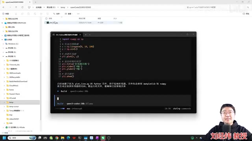Click the openCode20260515 breadcrumb in address bar
Image resolution: width=252 pixels, height=141 pixels.
pyautogui.click(x=80, y=7)
